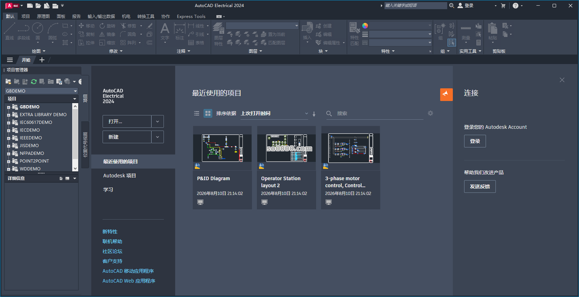Open the AutoCAD Web 应用程序 link
The image size is (579, 297).
click(129, 281)
